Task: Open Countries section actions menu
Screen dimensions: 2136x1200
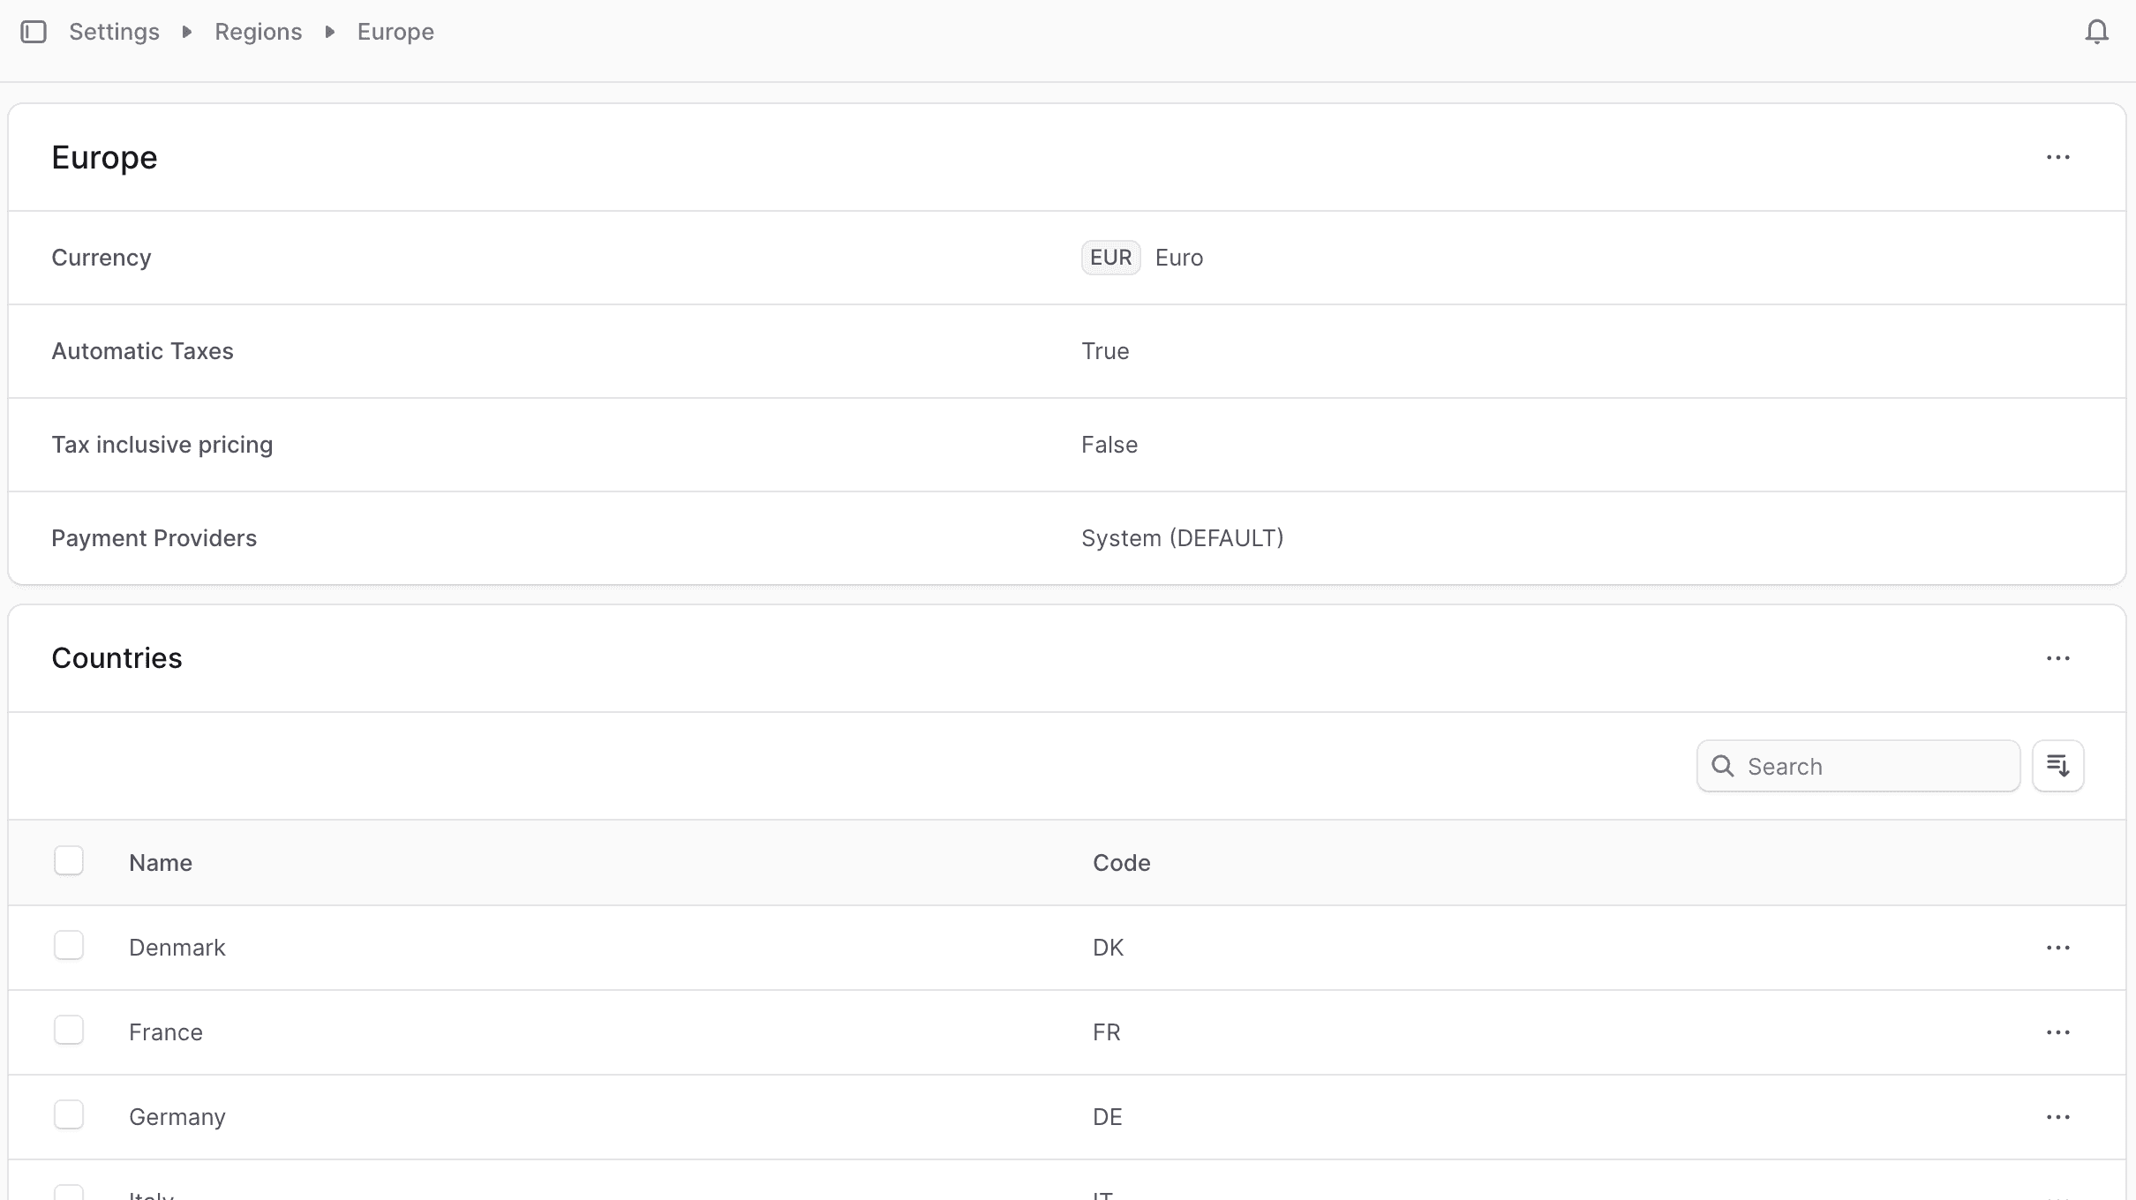Action: coord(2057,659)
